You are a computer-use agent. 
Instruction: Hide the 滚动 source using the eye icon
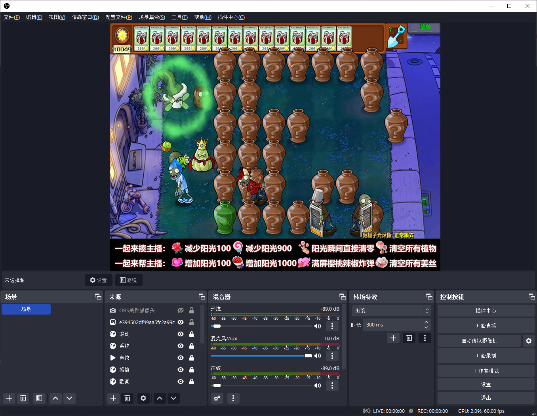point(181,334)
